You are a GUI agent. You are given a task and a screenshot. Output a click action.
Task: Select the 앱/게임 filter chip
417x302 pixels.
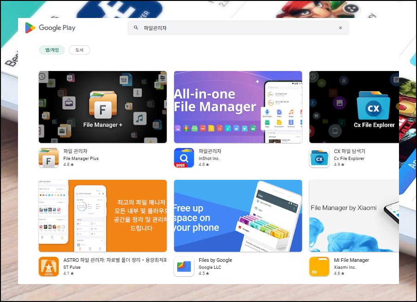pos(52,50)
